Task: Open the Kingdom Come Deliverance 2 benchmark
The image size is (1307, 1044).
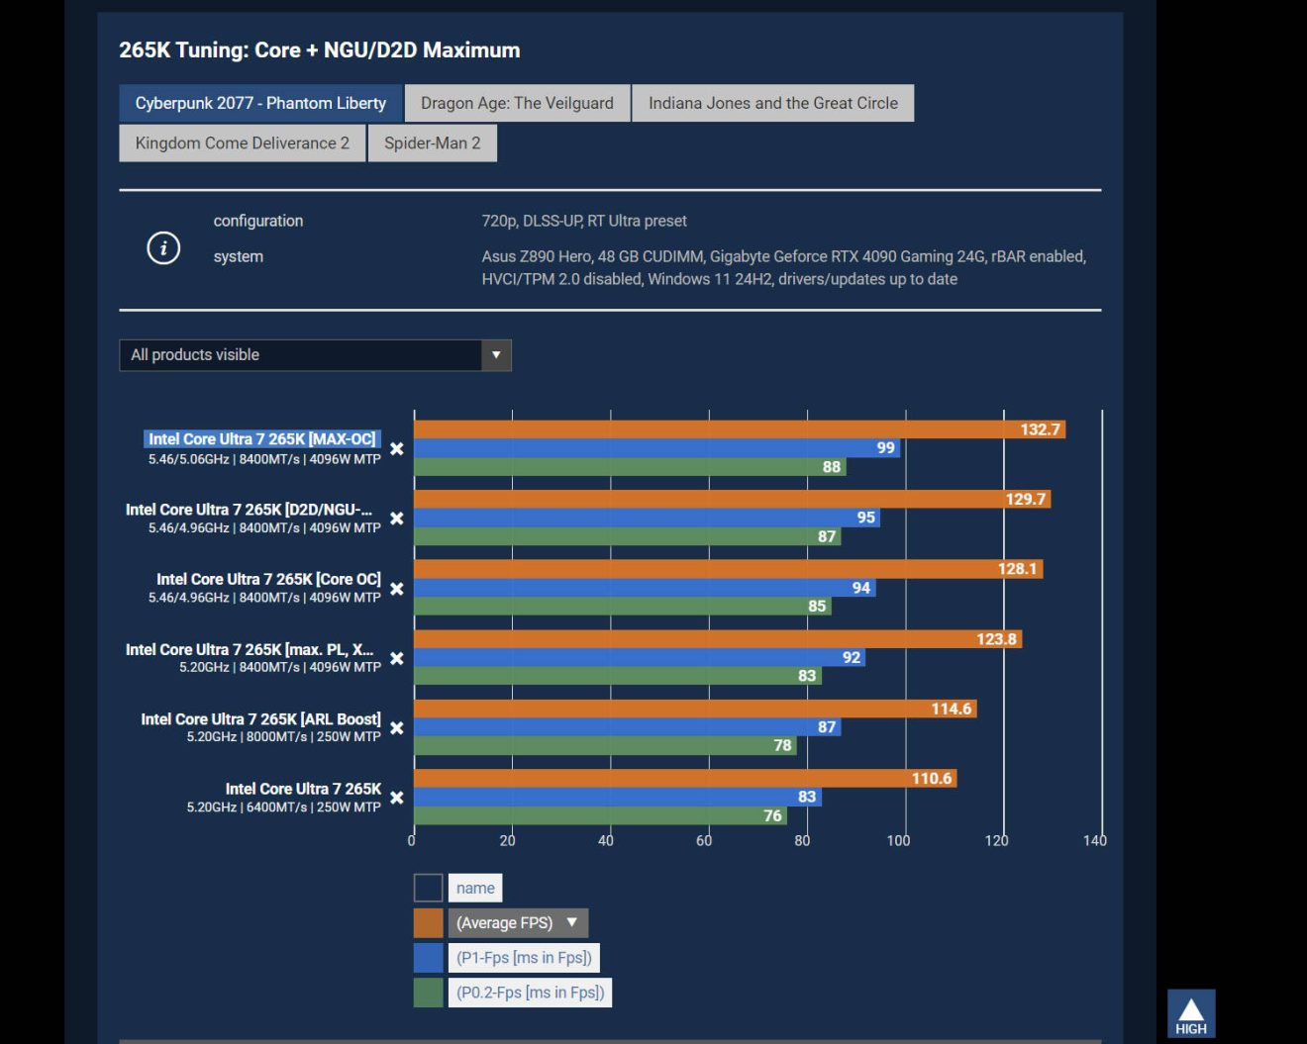Action: coord(242,142)
